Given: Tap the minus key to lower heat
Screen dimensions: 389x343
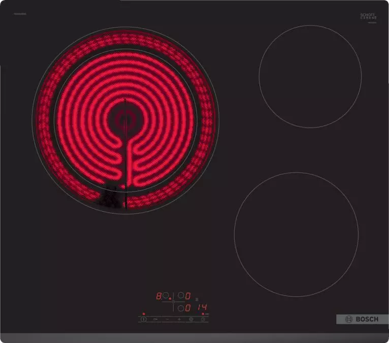Looking at the screenshot, I should click(168, 319).
